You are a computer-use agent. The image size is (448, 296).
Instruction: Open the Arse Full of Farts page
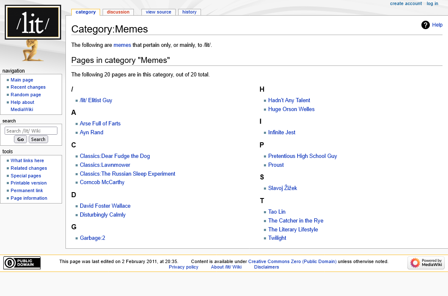point(100,123)
